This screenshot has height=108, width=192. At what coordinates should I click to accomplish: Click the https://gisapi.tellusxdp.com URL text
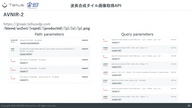tap(27, 24)
